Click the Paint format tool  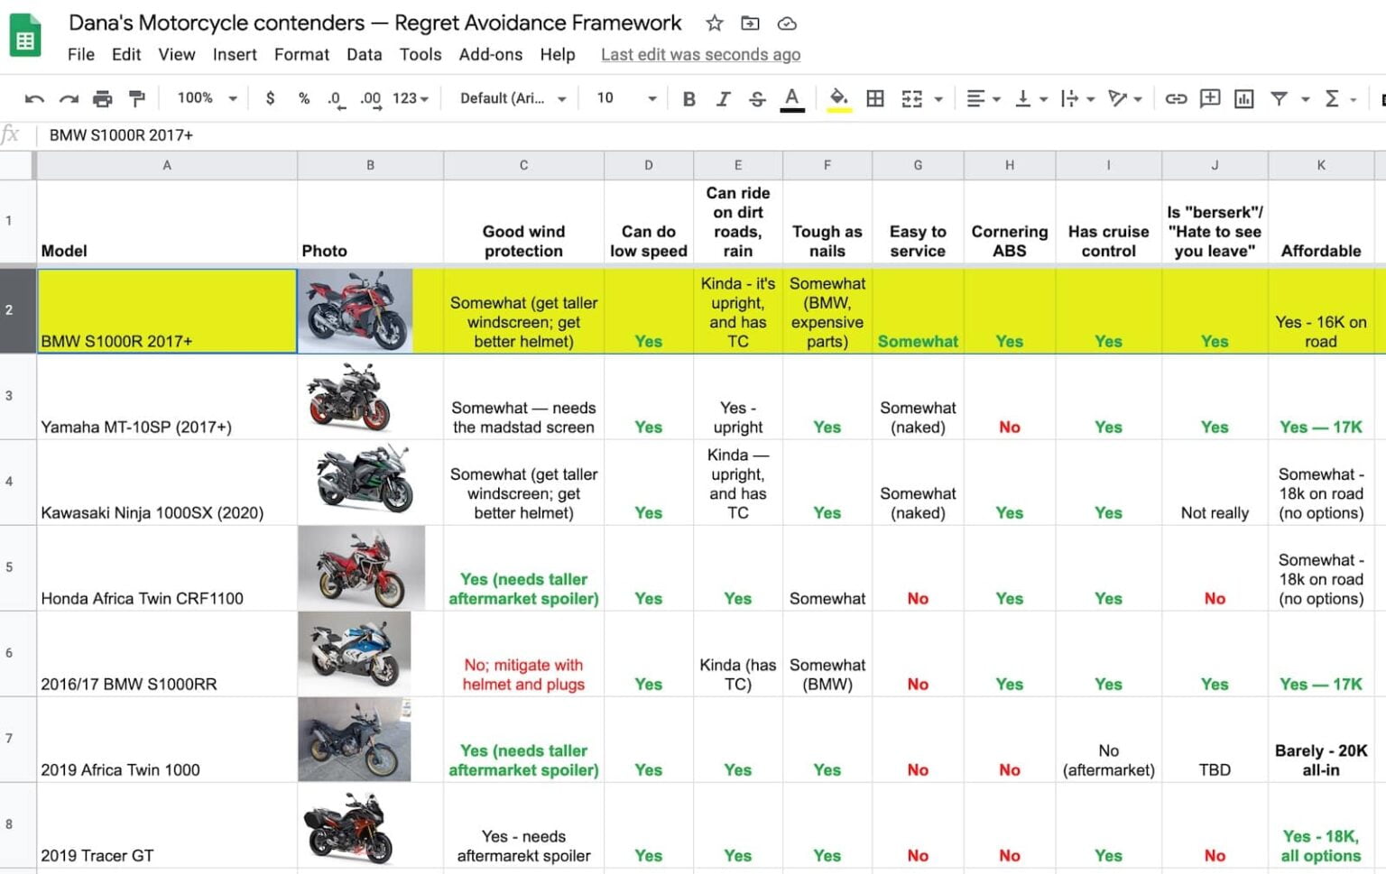pos(136,98)
